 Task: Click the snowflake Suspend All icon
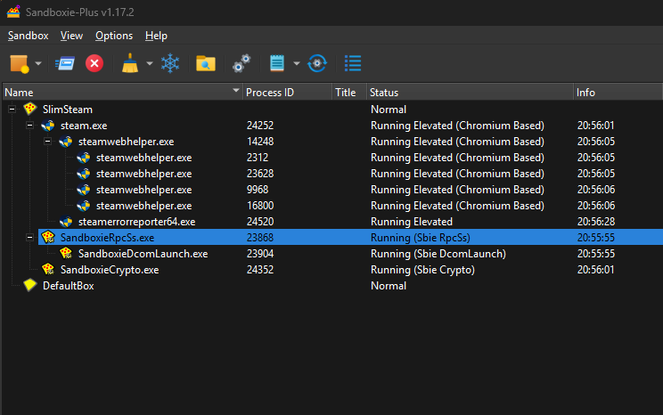pyautogui.click(x=170, y=64)
